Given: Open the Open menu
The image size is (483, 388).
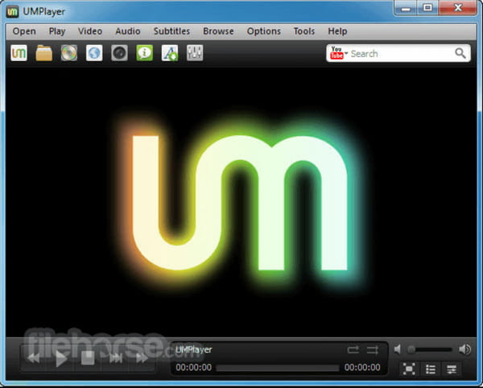Looking at the screenshot, I should [x=24, y=31].
